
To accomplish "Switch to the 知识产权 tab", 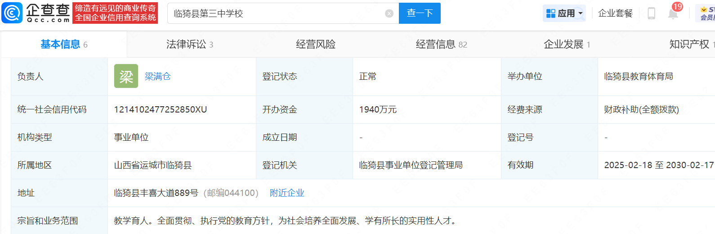I will click(690, 44).
